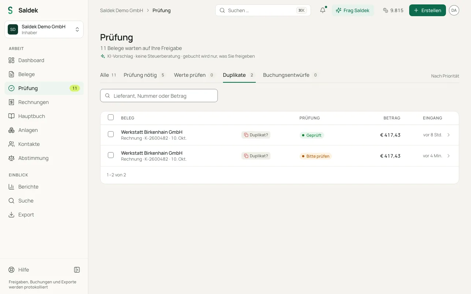Click the Erstellen button

(x=428, y=10)
